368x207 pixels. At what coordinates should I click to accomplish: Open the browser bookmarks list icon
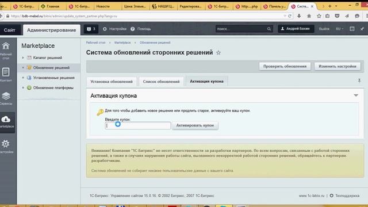tap(327, 16)
